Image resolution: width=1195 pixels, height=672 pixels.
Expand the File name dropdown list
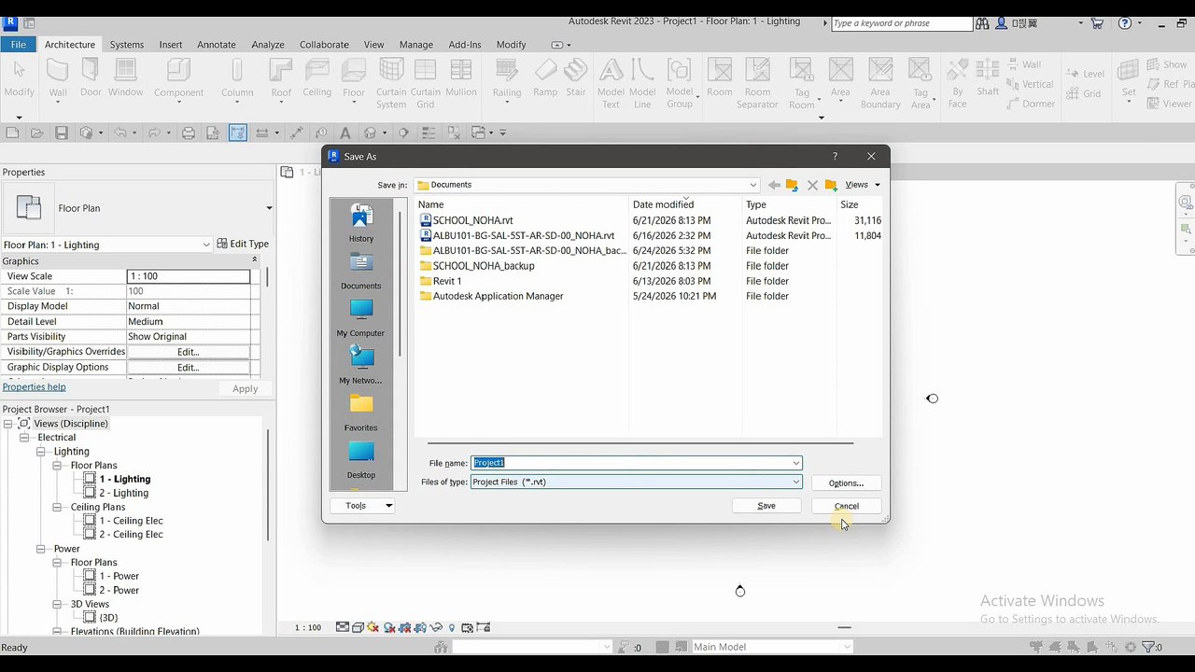[795, 463]
